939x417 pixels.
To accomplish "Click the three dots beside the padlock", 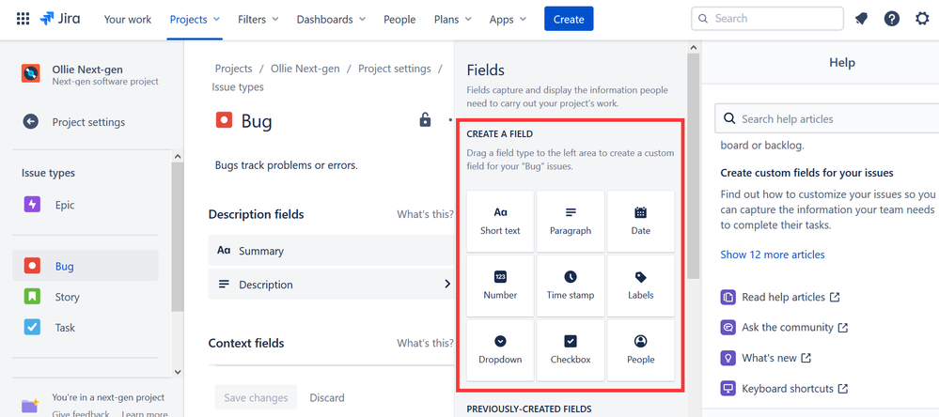I will click(449, 119).
